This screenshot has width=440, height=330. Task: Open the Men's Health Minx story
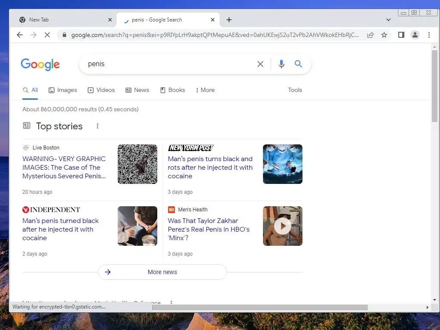[x=208, y=229]
